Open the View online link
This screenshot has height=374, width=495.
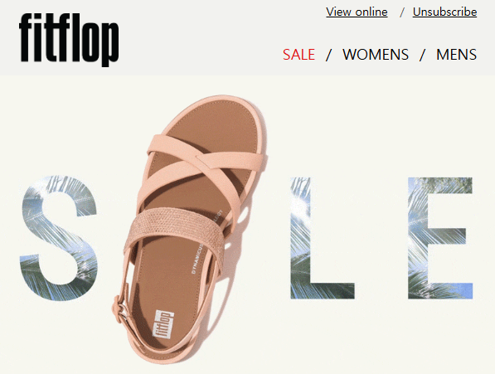[357, 12]
